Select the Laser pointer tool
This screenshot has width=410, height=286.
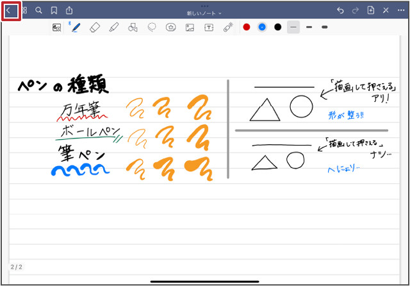(x=228, y=28)
